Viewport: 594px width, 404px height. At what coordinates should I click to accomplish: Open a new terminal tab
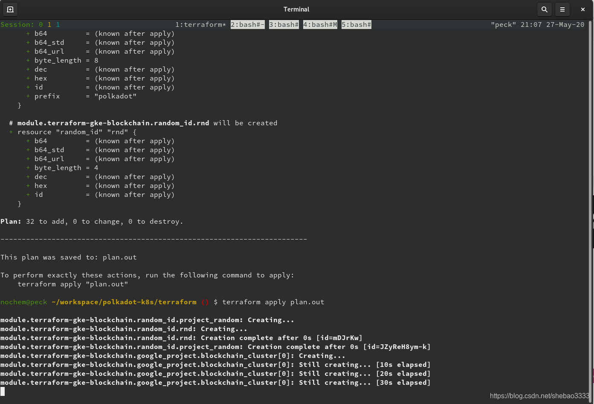[x=10, y=9]
